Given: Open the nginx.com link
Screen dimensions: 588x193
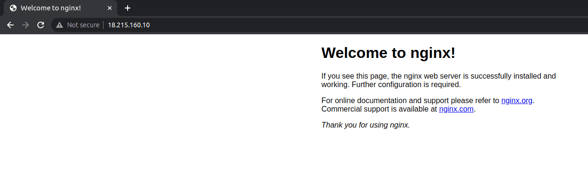Looking at the screenshot, I should [x=456, y=109].
